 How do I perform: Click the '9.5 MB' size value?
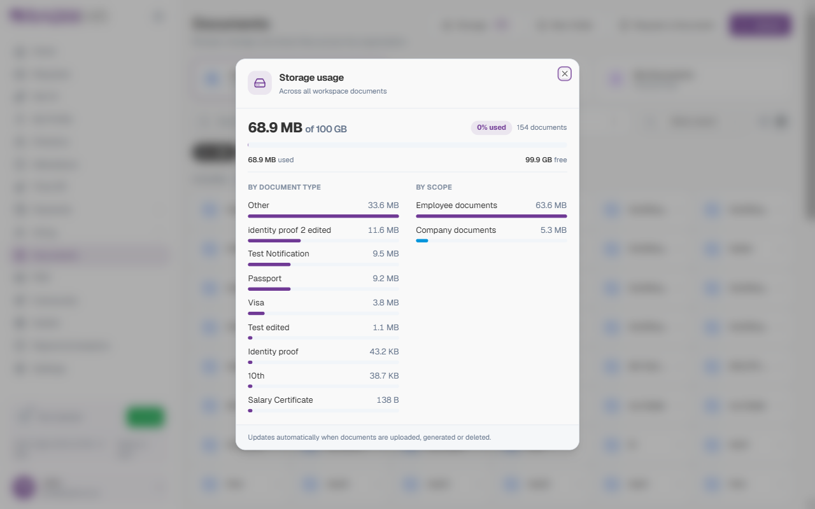pyautogui.click(x=386, y=254)
